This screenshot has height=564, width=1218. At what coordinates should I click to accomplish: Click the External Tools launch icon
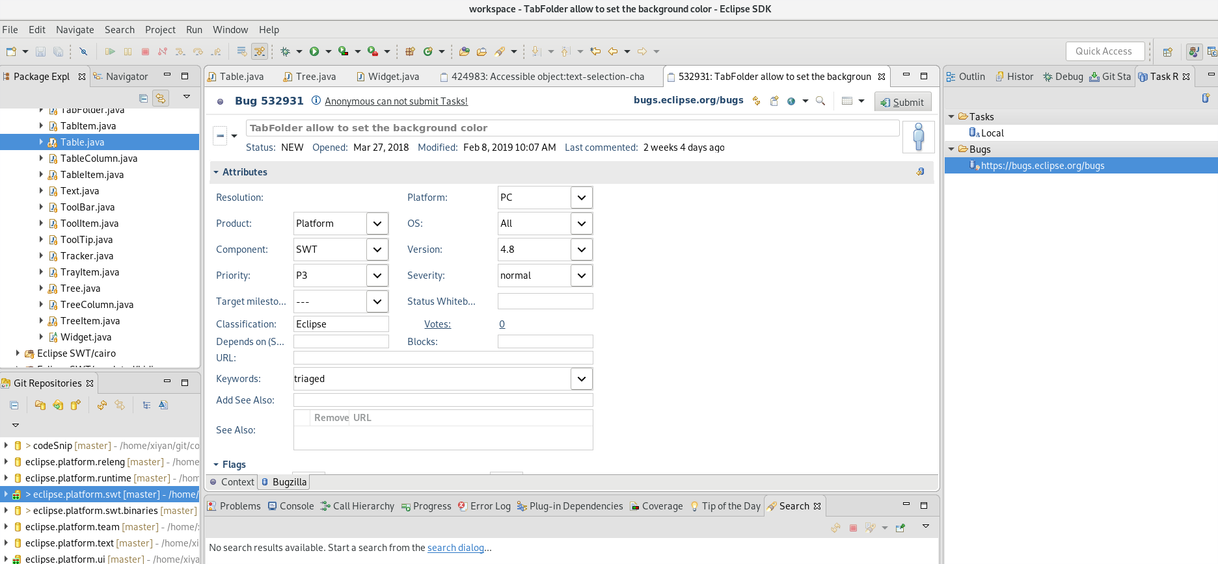pos(373,51)
